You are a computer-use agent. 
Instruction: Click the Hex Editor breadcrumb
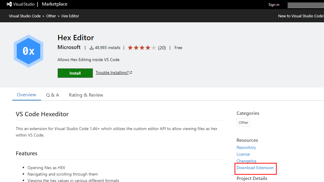70,16
